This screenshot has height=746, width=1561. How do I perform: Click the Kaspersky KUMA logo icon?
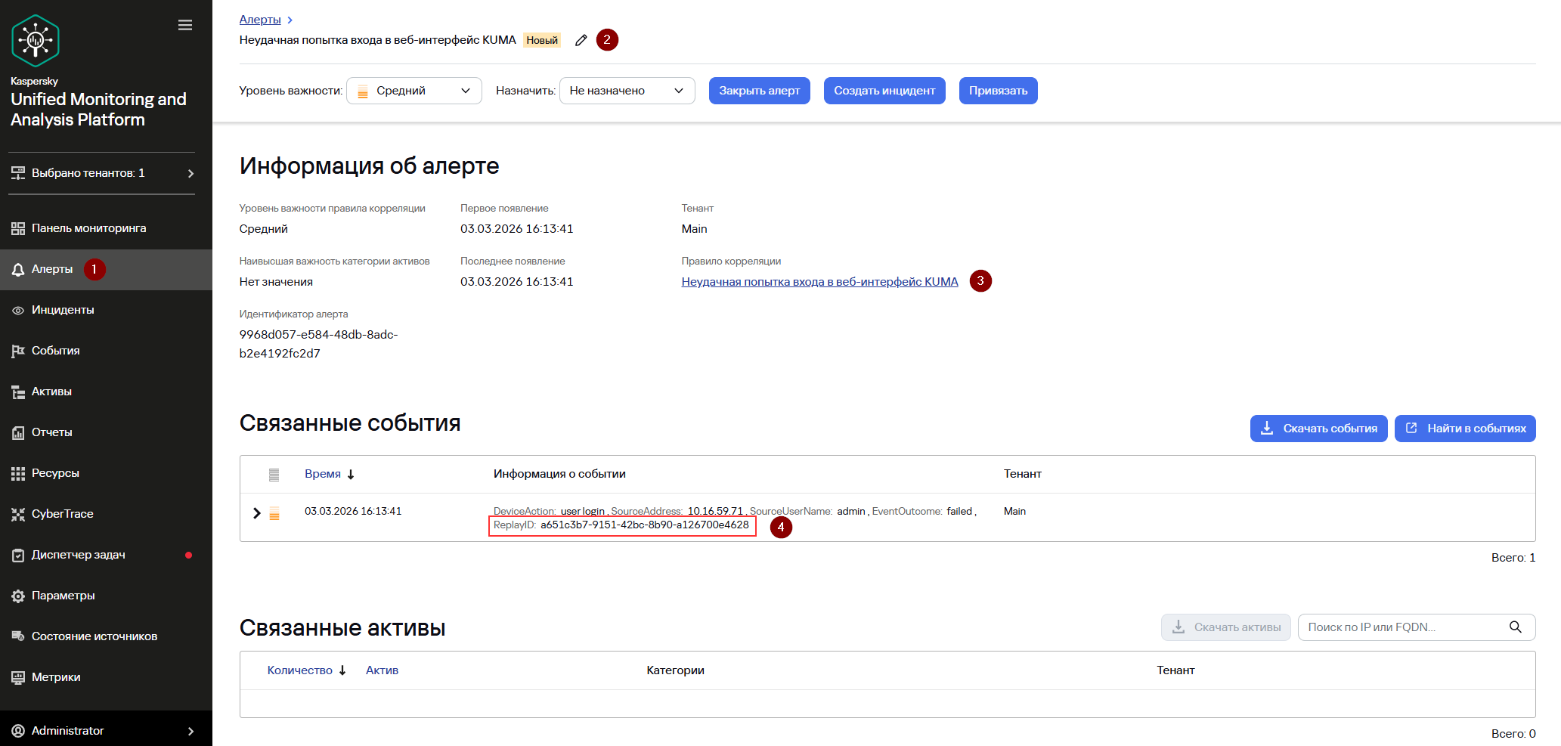[x=36, y=40]
